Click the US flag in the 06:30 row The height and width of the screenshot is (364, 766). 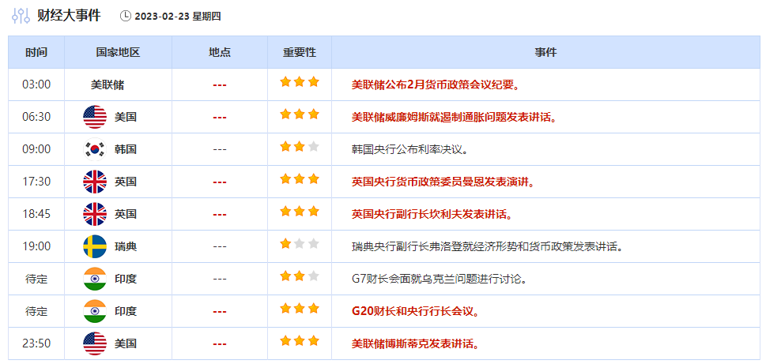click(95, 117)
